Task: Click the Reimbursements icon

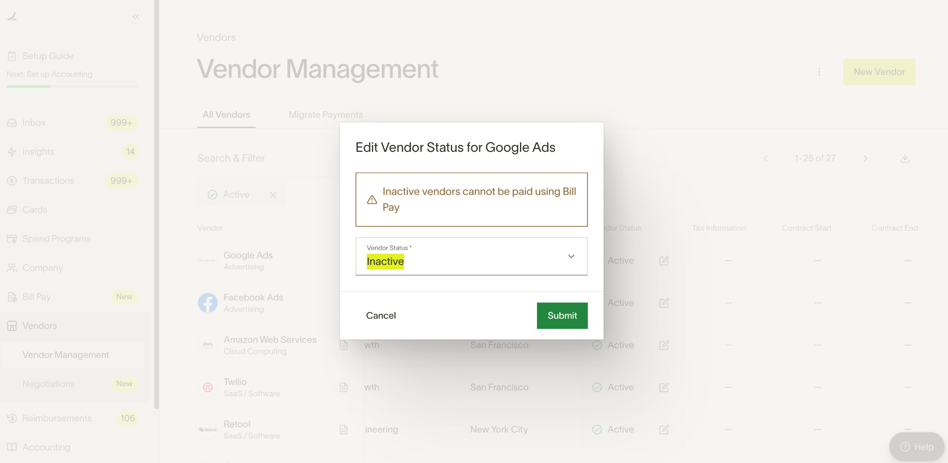Action: coord(12,418)
